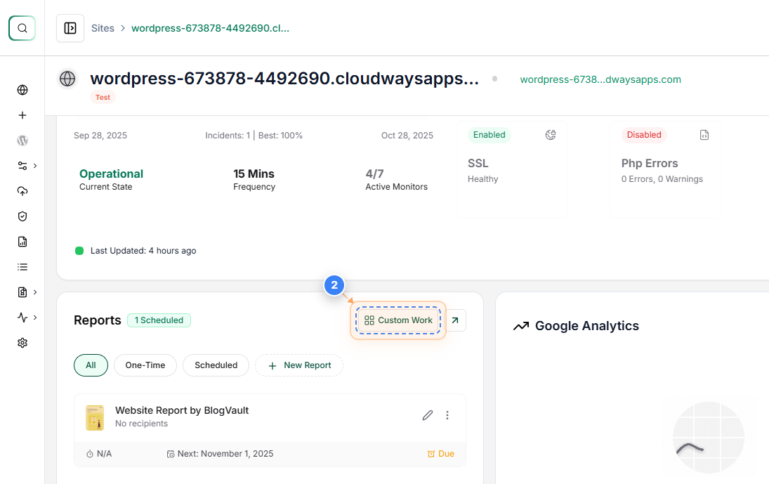Open the reports chart-file icon in sidebar
The width and height of the screenshot is (769, 484).
[x=22, y=242]
